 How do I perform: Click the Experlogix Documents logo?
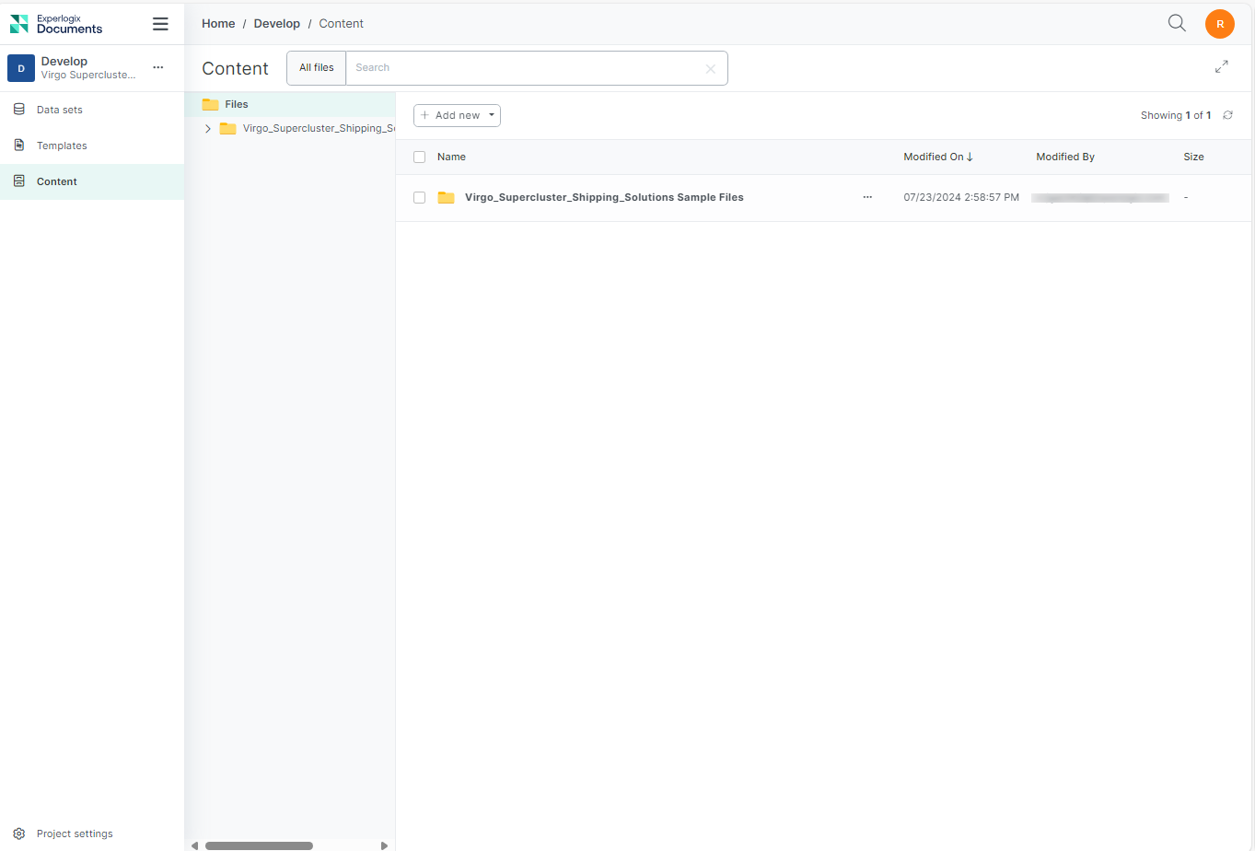click(x=56, y=24)
